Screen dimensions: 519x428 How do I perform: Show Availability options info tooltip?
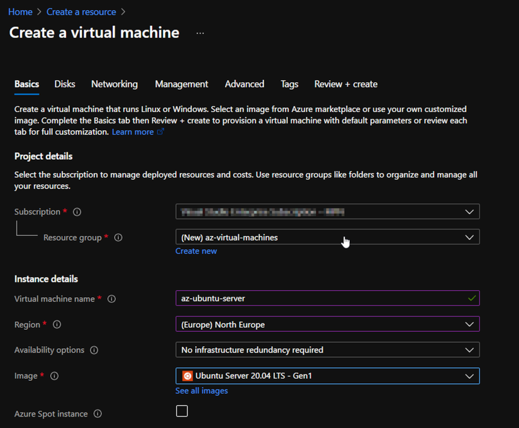pyautogui.click(x=94, y=350)
